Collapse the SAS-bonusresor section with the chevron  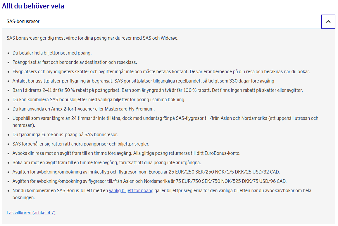pyautogui.click(x=328, y=22)
